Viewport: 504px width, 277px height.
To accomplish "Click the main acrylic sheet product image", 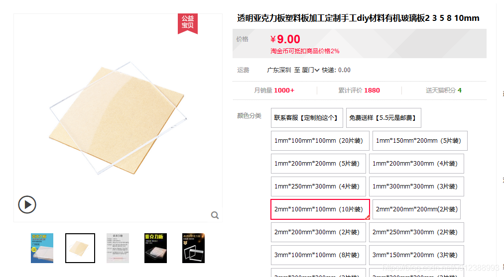I will pyautogui.click(x=118, y=118).
